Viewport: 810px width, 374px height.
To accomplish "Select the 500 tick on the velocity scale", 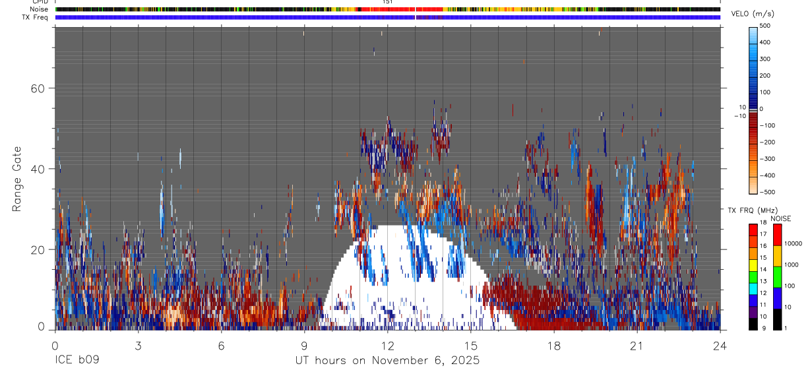I will pos(766,26).
